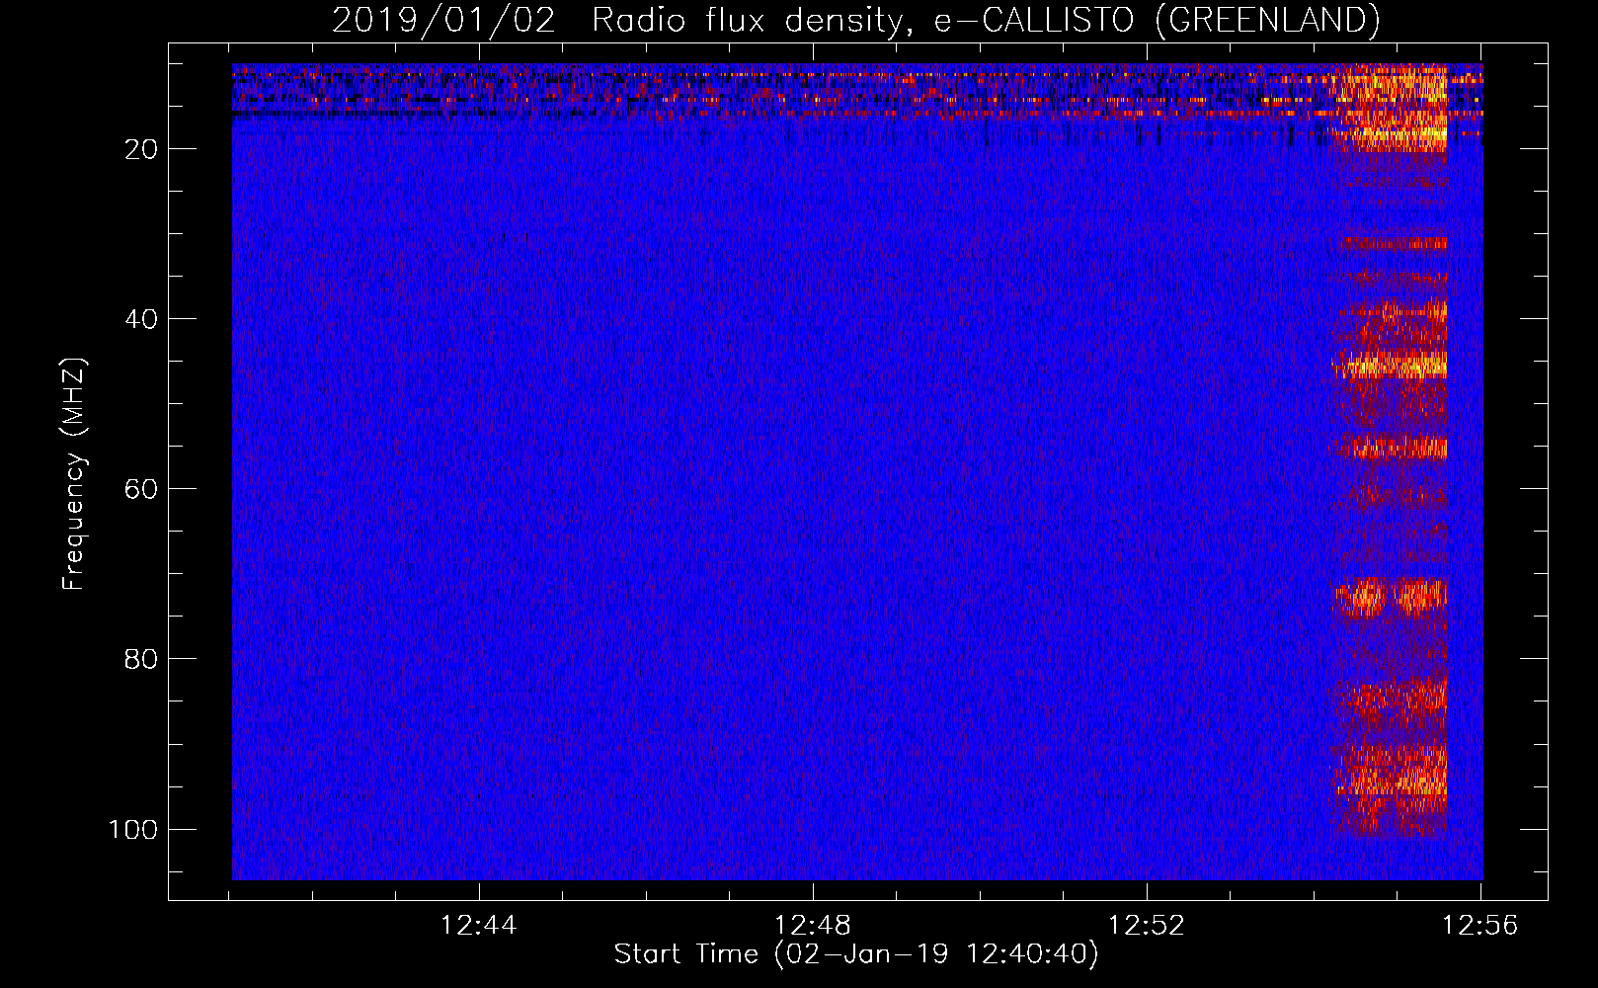Click the x-axis label "Start Time (02-Jan-19 12:40:40)"

(x=856, y=954)
